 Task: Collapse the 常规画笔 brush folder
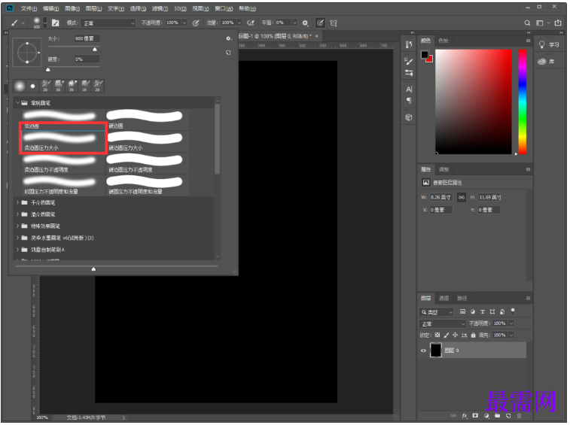coord(17,102)
